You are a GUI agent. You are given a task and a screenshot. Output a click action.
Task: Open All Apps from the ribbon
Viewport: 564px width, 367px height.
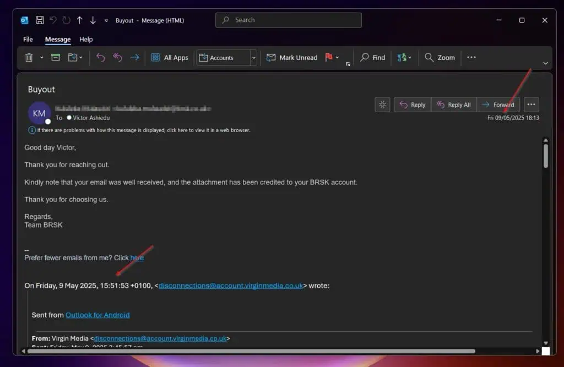170,57
